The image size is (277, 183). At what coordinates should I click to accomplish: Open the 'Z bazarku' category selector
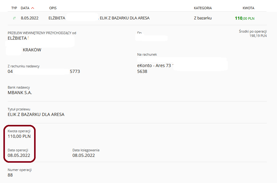pos(203,18)
